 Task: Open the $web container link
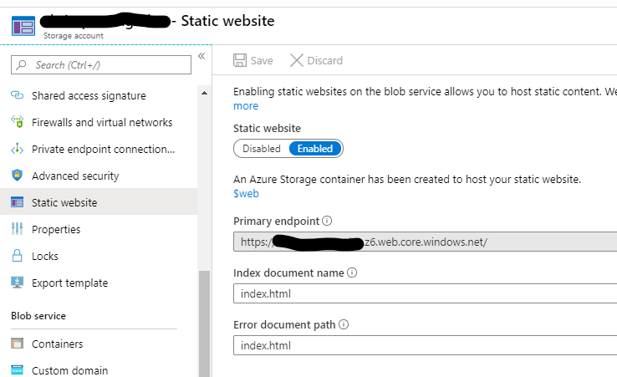246,193
